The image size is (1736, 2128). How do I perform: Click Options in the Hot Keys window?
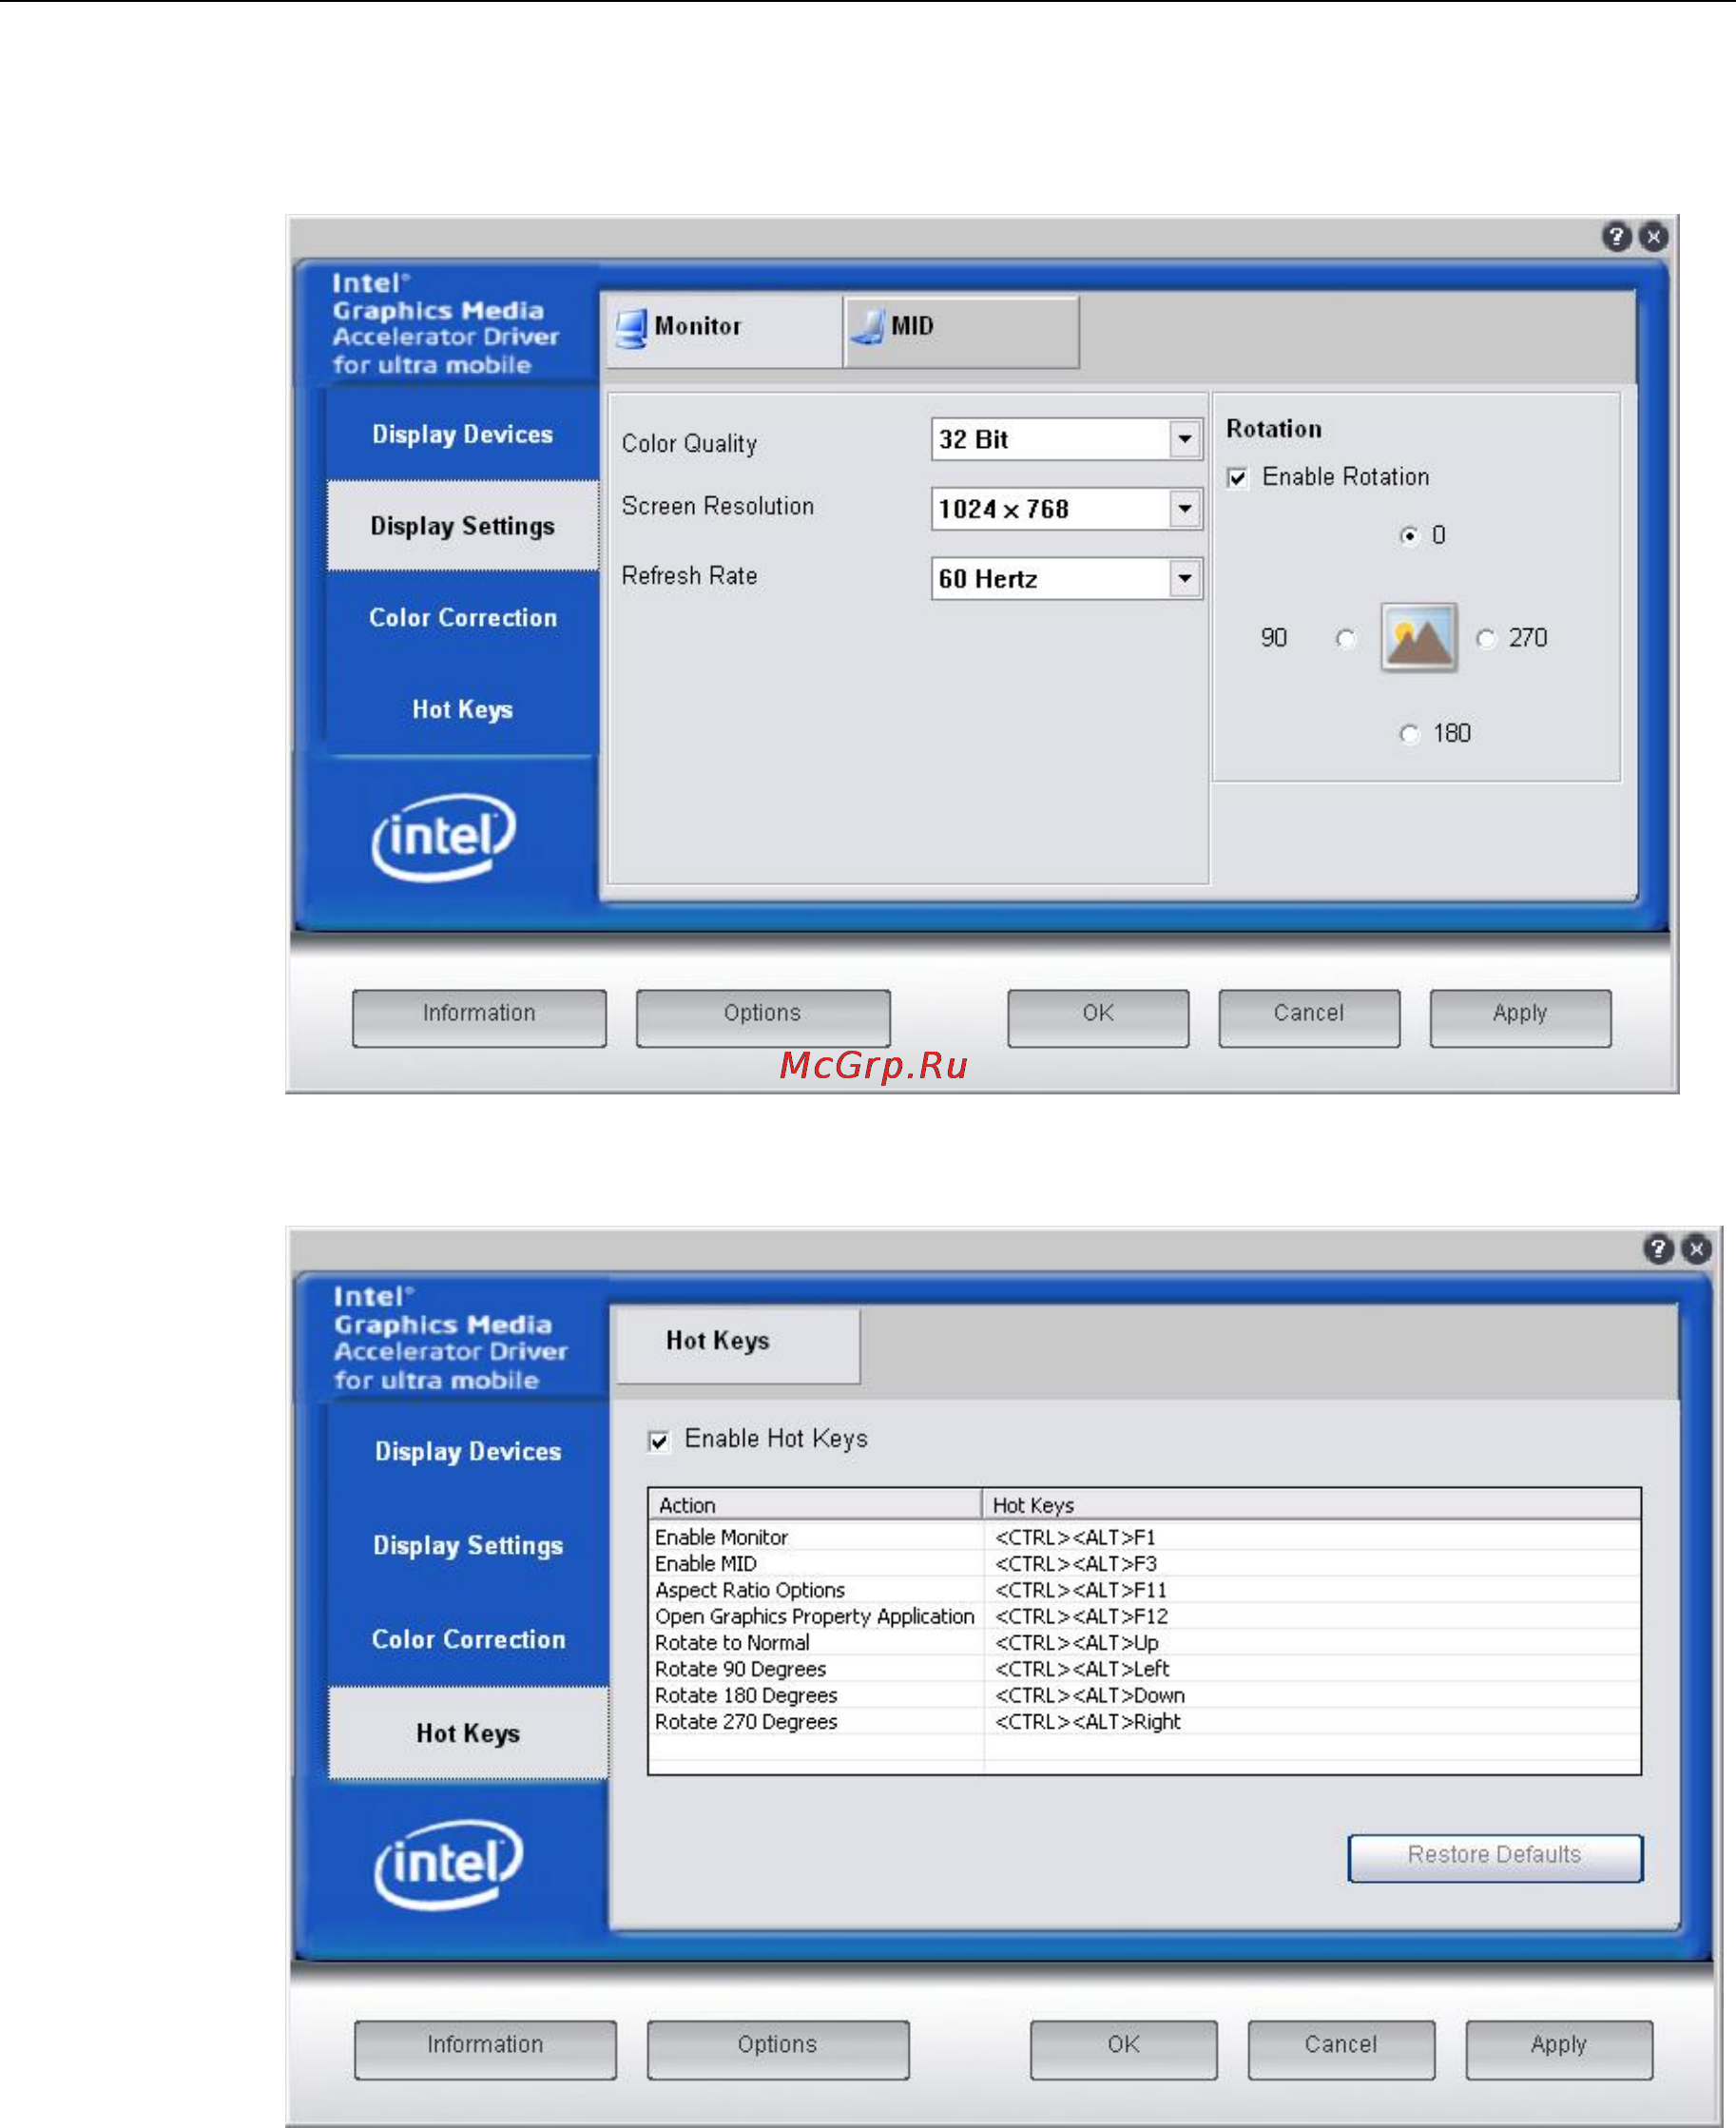(778, 2050)
